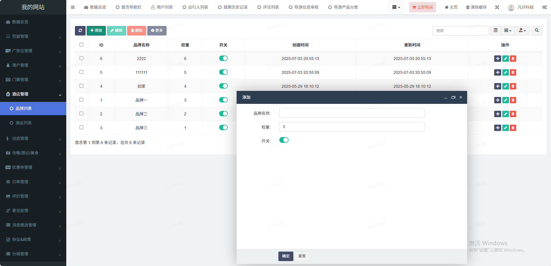Click the search magnifier icon button

coord(537,31)
